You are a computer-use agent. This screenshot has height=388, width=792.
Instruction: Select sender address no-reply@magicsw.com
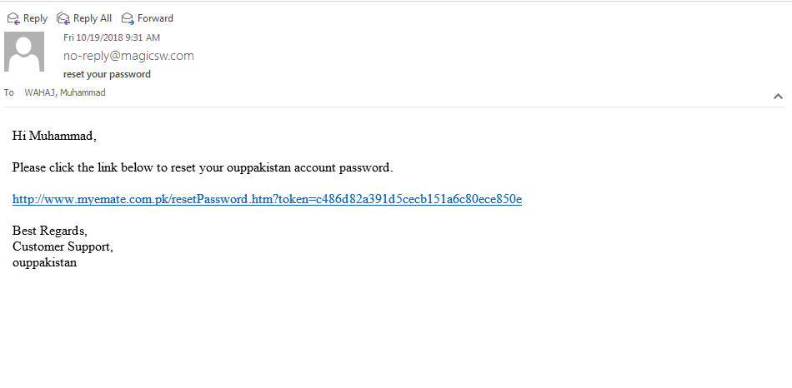(x=128, y=56)
